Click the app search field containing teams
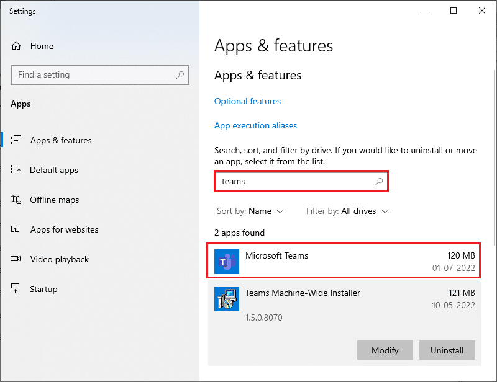 [x=301, y=181]
